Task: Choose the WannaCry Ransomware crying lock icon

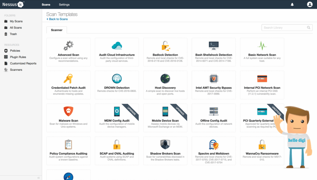Action: click(x=262, y=144)
